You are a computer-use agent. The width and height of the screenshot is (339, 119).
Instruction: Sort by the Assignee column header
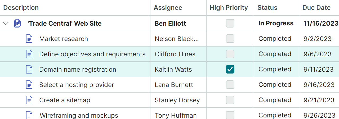pyautogui.click(x=168, y=8)
